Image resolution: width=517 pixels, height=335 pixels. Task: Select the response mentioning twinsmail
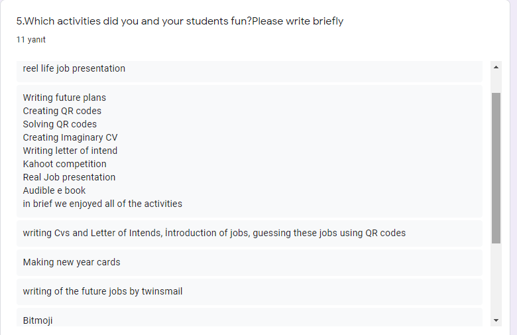(103, 291)
